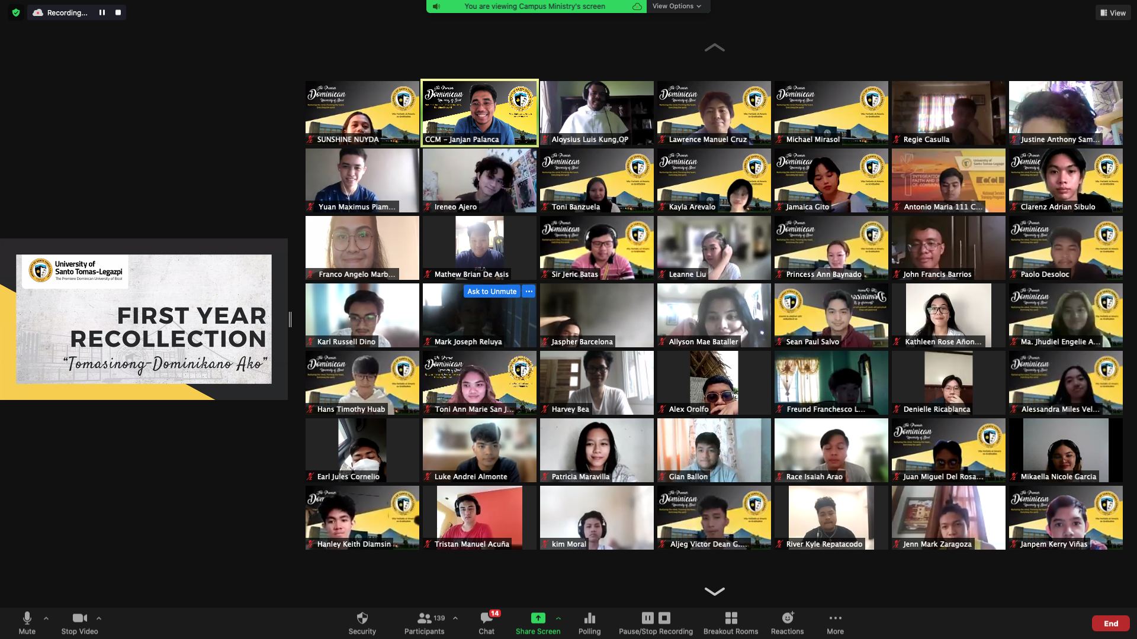Viewport: 1137px width, 639px height.
Task: Mute the microphone
Action: [27, 618]
